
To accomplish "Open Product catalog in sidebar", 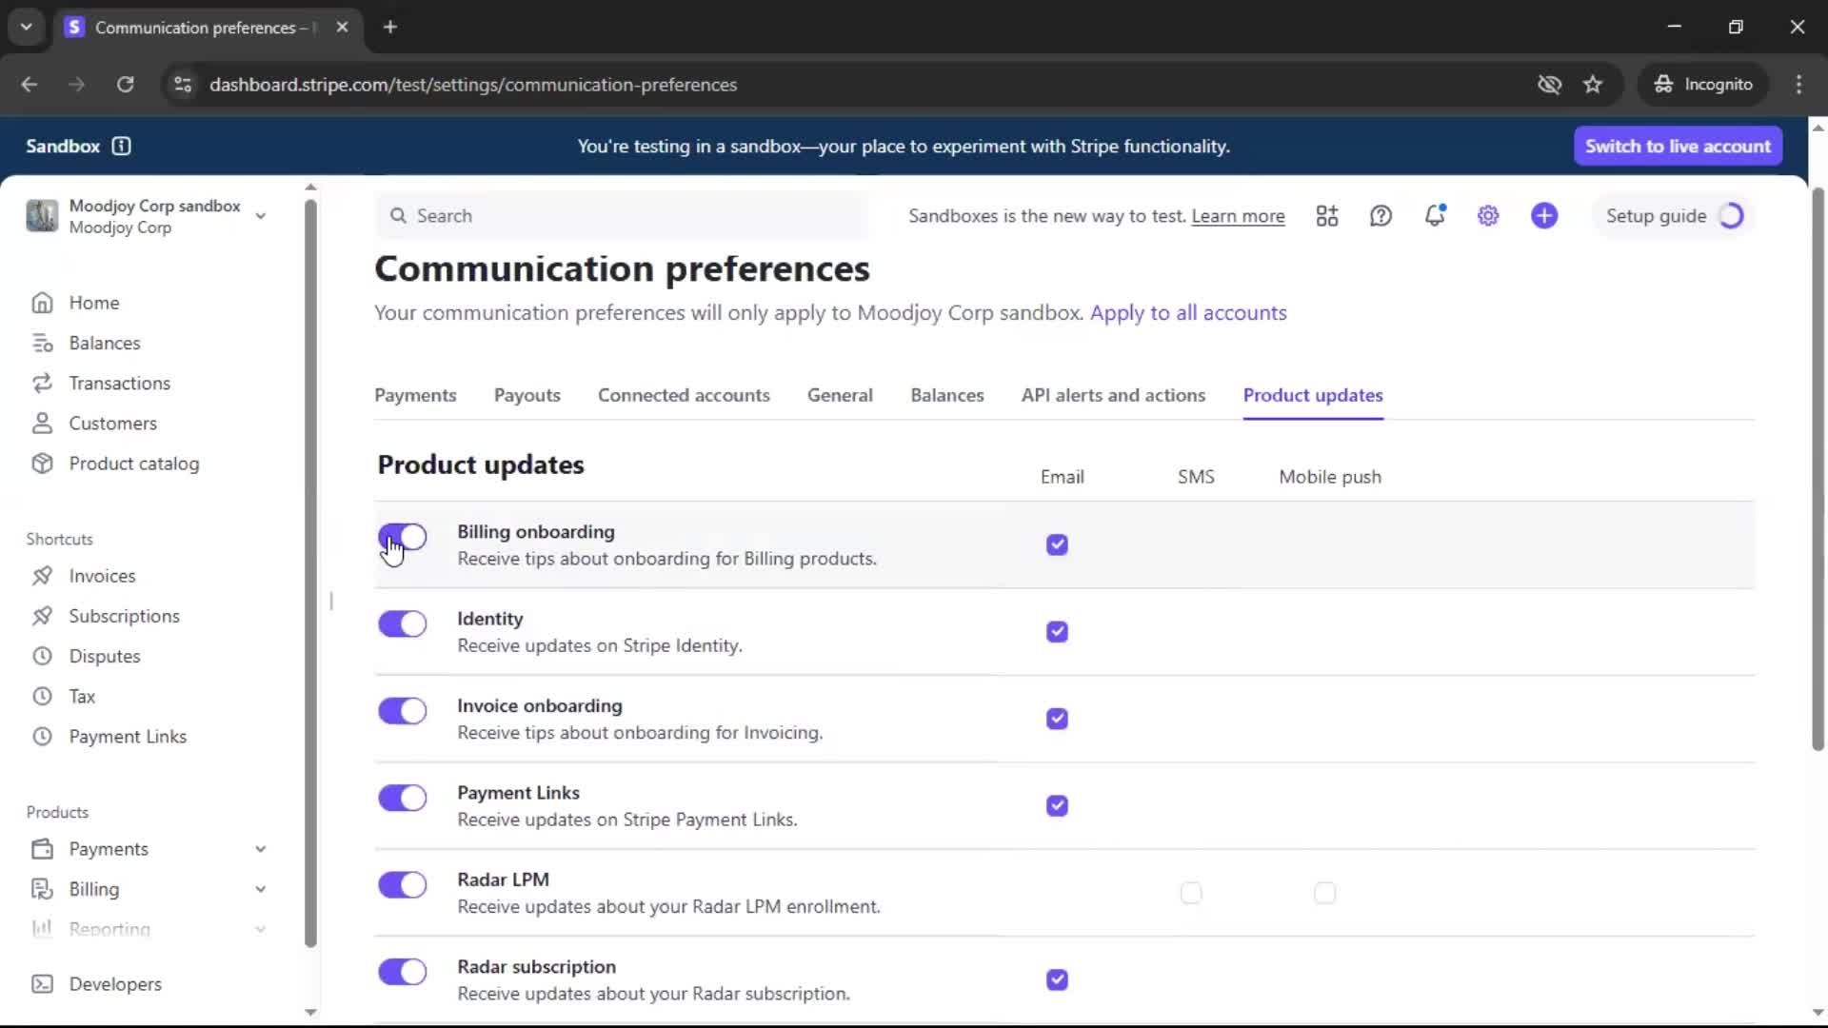I will click(133, 464).
